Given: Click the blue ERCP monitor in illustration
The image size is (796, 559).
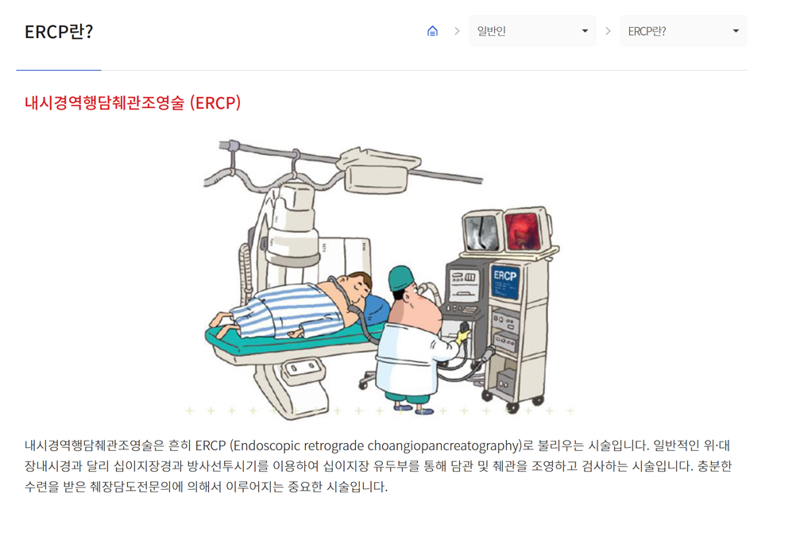Looking at the screenshot, I should pyautogui.click(x=504, y=283).
